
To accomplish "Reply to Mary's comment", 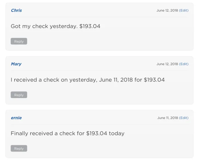I will (19, 95).
